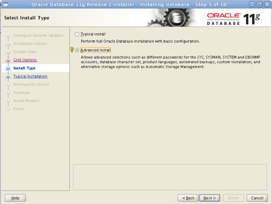The width and height of the screenshot is (272, 204).
Task: Click the System Class step label
Action: coord(25,52)
